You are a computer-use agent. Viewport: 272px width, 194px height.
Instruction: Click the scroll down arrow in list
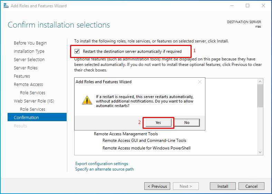[260, 152]
